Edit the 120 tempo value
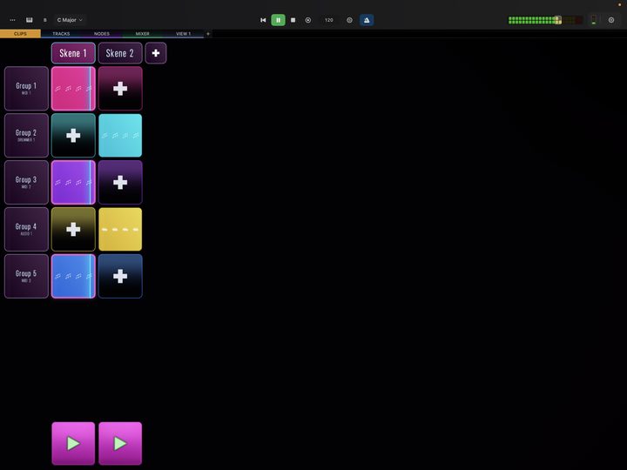 point(328,20)
